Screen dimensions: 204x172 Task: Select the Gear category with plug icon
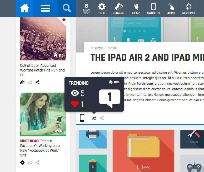136,9
